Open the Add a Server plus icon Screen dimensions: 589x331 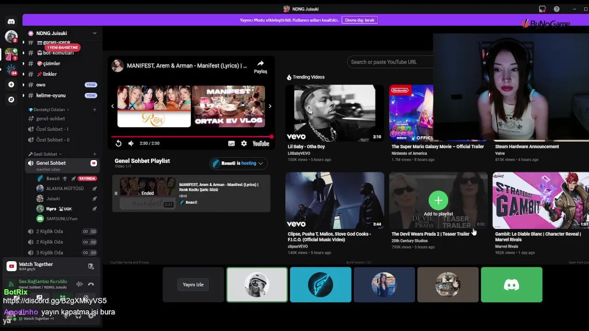11,85
